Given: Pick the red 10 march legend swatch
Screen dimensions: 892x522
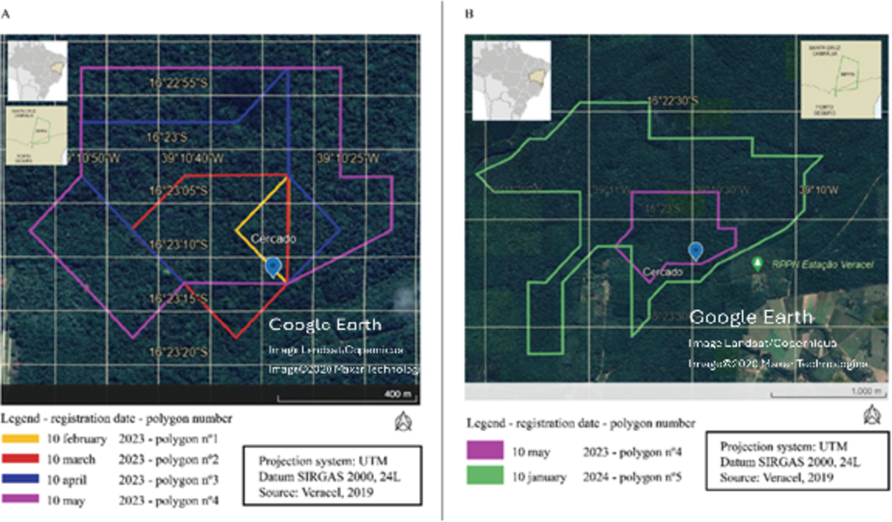Looking at the screenshot, I should [20, 459].
